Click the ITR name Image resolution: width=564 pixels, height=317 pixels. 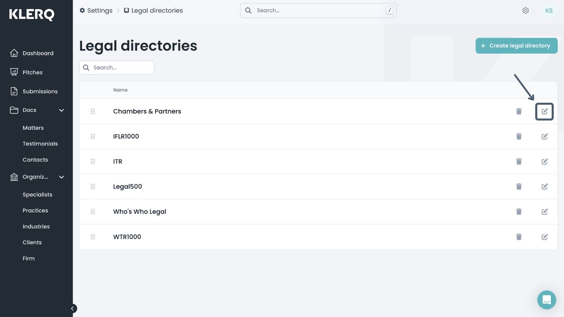pos(117,161)
